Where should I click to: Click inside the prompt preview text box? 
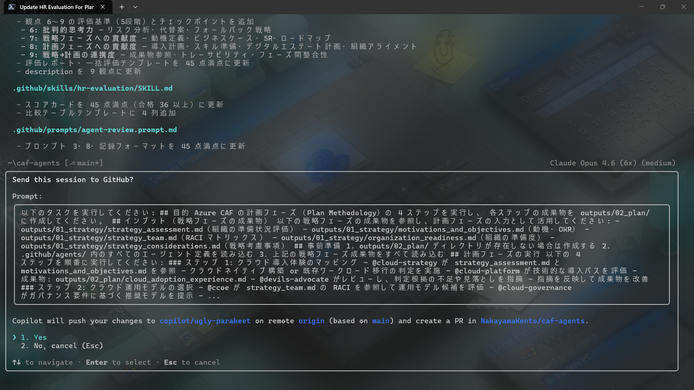tap(342, 254)
